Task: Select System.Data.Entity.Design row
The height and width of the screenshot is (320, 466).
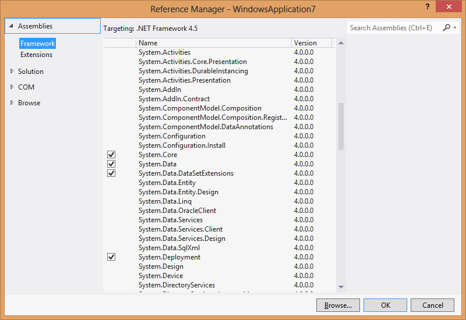Action: tap(220, 192)
